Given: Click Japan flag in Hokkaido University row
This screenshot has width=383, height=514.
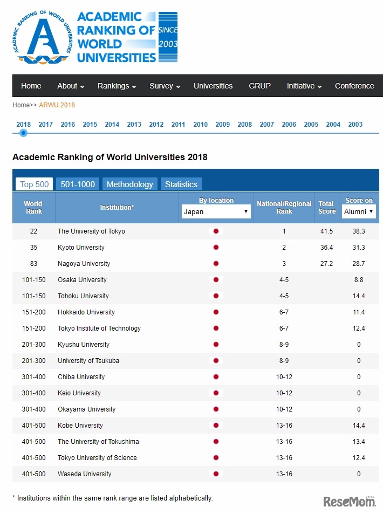Looking at the screenshot, I should click(x=216, y=312).
